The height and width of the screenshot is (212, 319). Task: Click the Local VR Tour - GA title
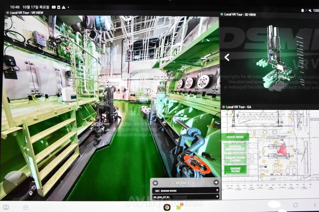(x=239, y=107)
